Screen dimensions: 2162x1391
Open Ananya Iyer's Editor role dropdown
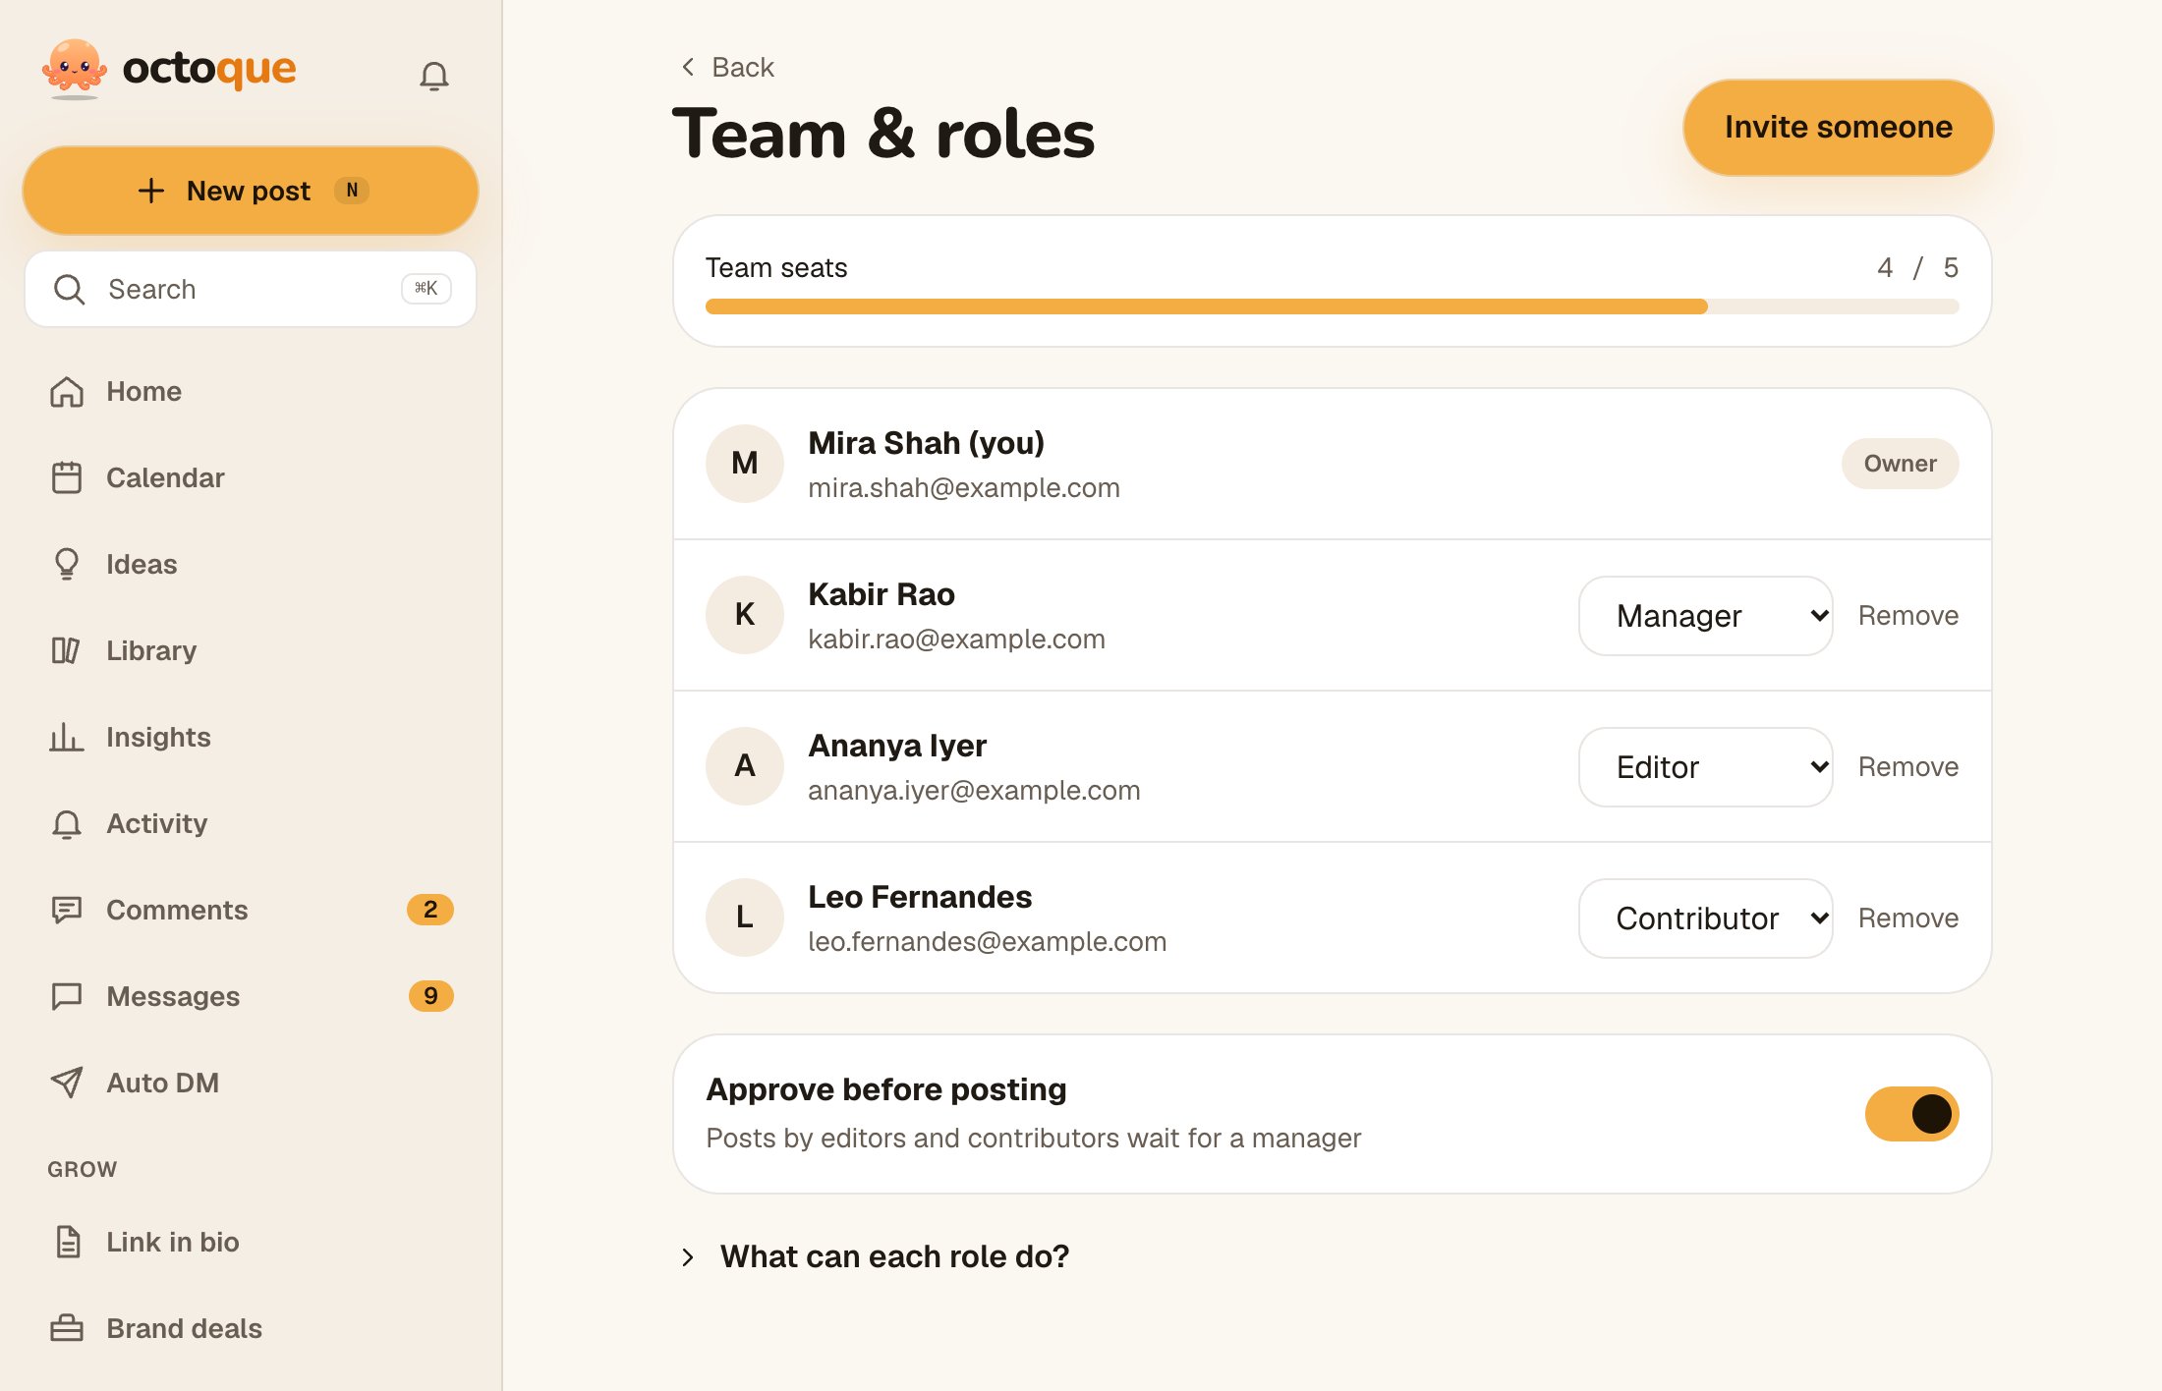point(1705,767)
